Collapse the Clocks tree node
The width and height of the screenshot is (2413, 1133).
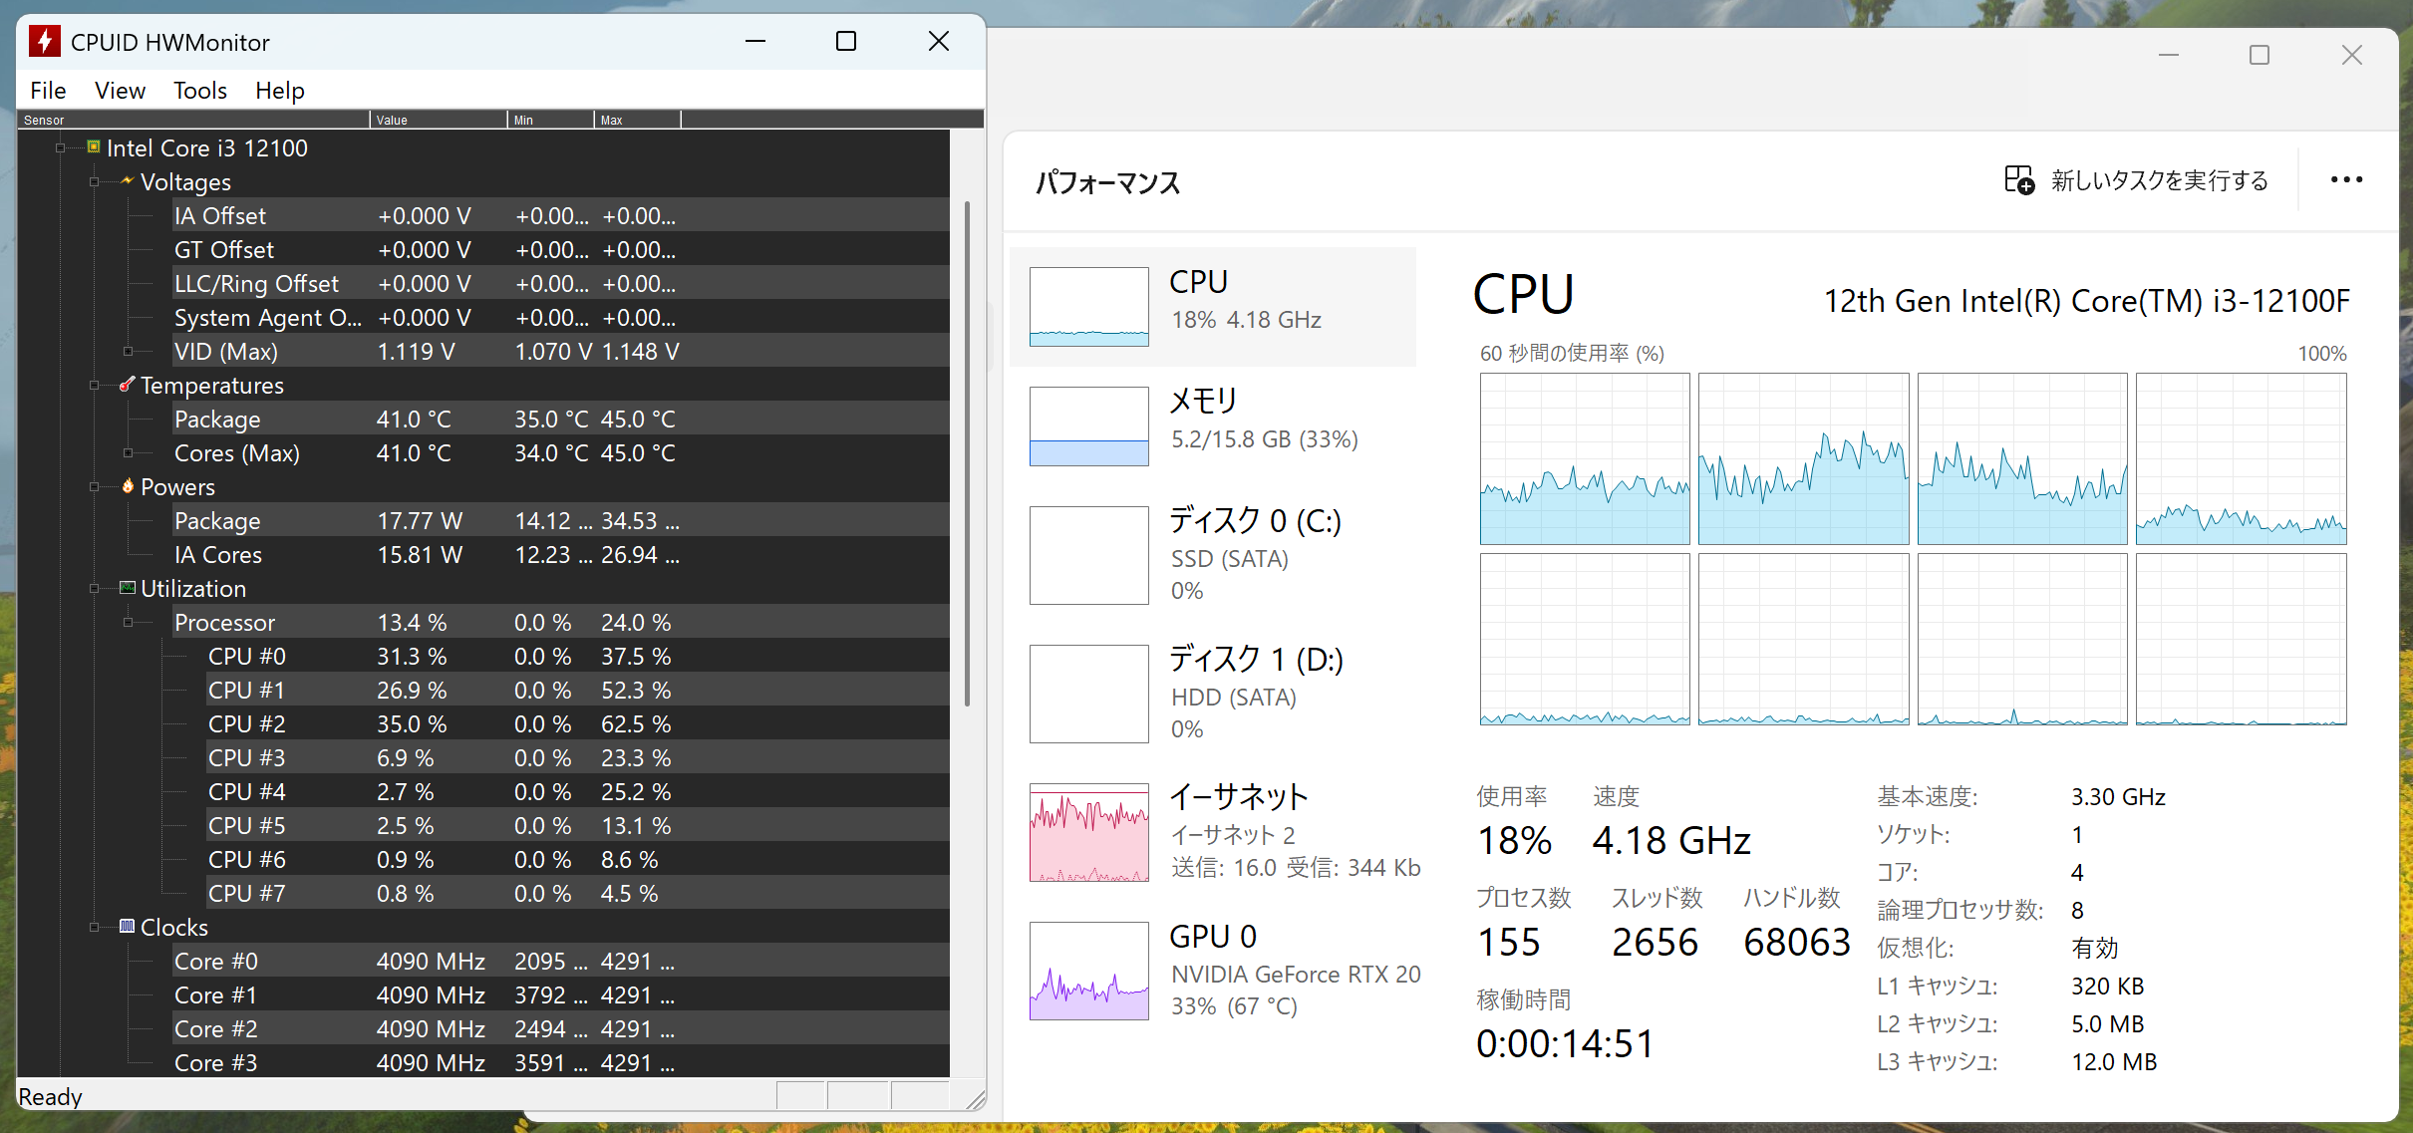(95, 928)
